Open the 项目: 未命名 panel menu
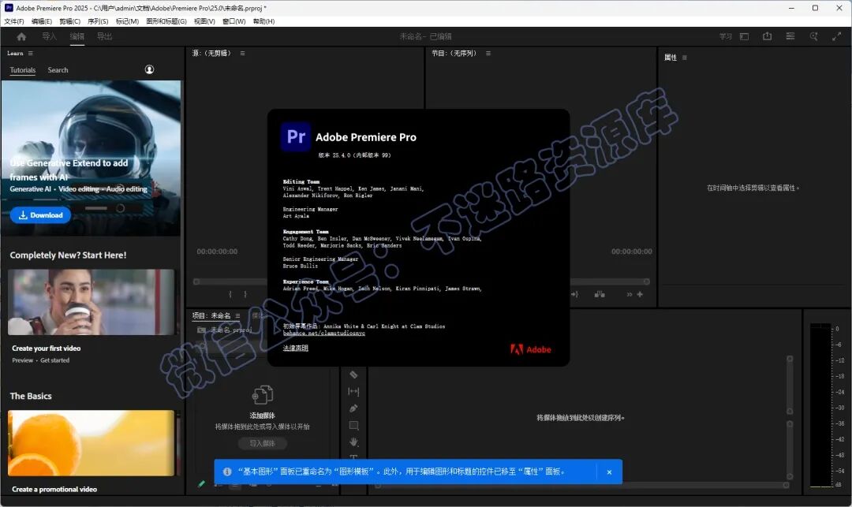Screen dimensions: 852x507 tap(237, 315)
